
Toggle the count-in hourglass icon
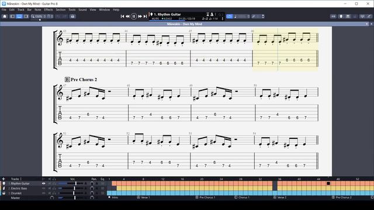click(x=208, y=14)
